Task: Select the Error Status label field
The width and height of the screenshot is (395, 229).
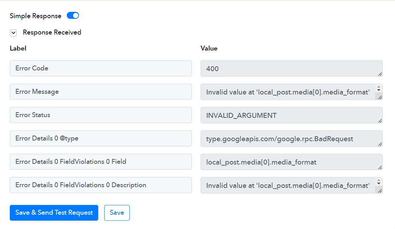Action: pyautogui.click(x=101, y=115)
